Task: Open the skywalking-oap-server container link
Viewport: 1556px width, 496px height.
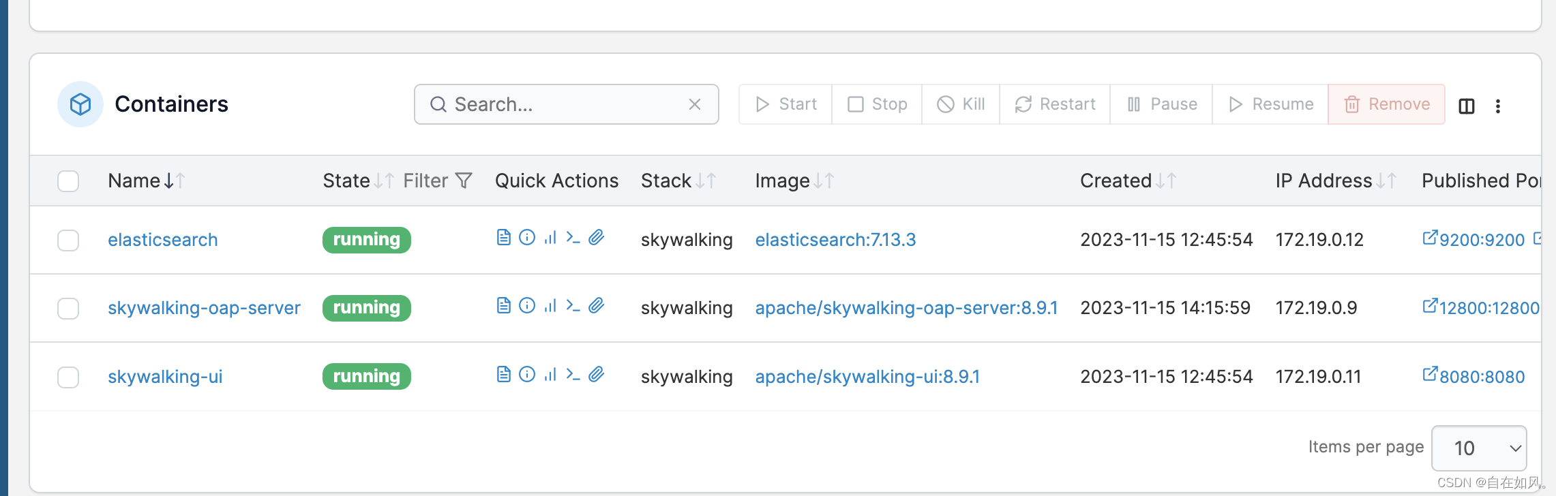Action: (x=204, y=308)
